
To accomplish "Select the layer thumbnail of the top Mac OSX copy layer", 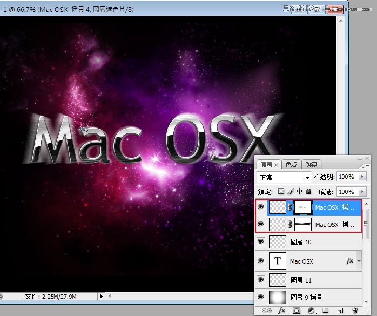I will pos(278,207).
